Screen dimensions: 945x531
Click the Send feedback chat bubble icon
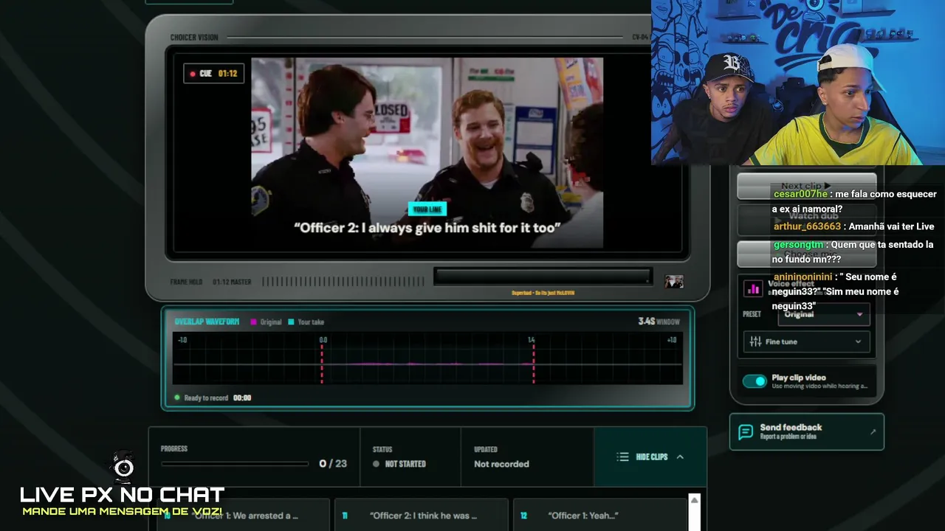(x=746, y=431)
